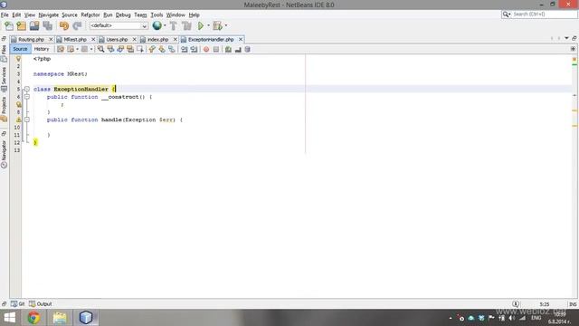The width and height of the screenshot is (579, 326).
Task: Open the File menu
Action: pyautogui.click(x=5, y=14)
